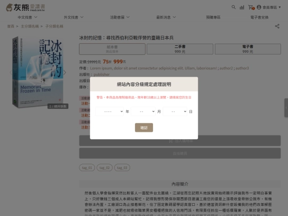Click the 灰熊愛讀書 site logo
288x216 pixels.
tap(26, 7)
